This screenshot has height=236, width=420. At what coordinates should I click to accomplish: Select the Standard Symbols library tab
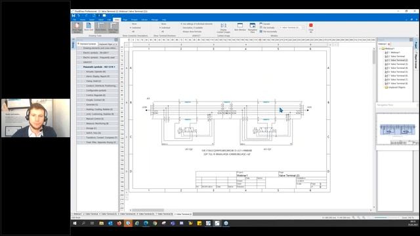pyautogui.click(x=87, y=44)
